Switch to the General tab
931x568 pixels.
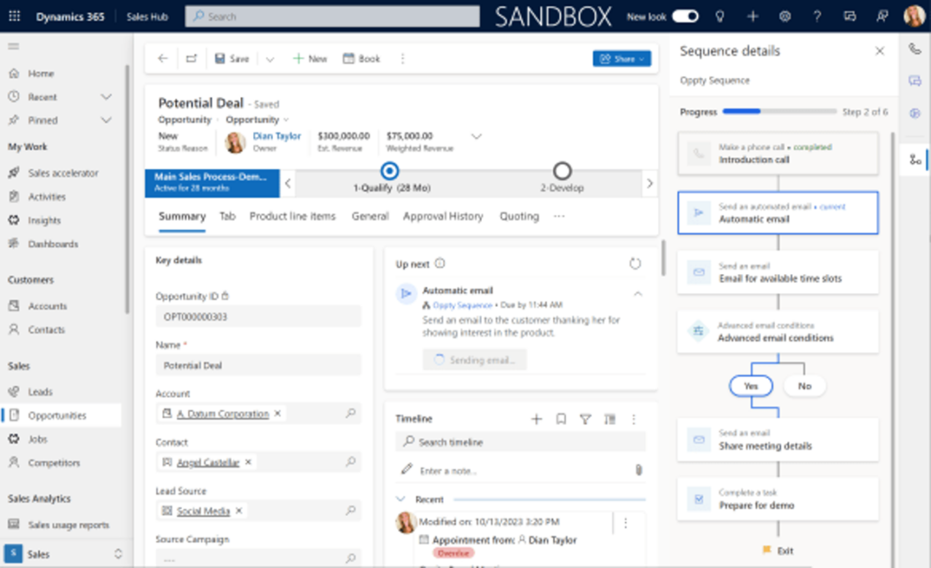tap(370, 216)
